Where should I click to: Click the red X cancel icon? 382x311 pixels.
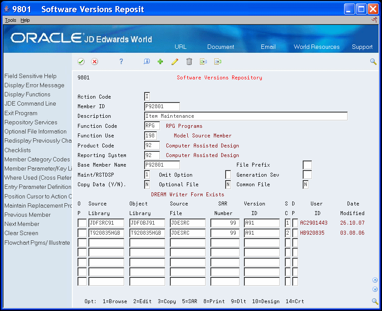tap(95, 62)
